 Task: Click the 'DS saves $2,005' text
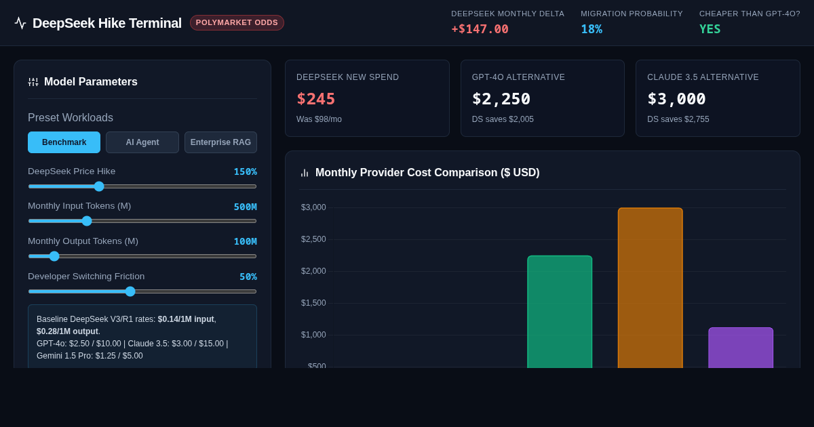[503, 119]
